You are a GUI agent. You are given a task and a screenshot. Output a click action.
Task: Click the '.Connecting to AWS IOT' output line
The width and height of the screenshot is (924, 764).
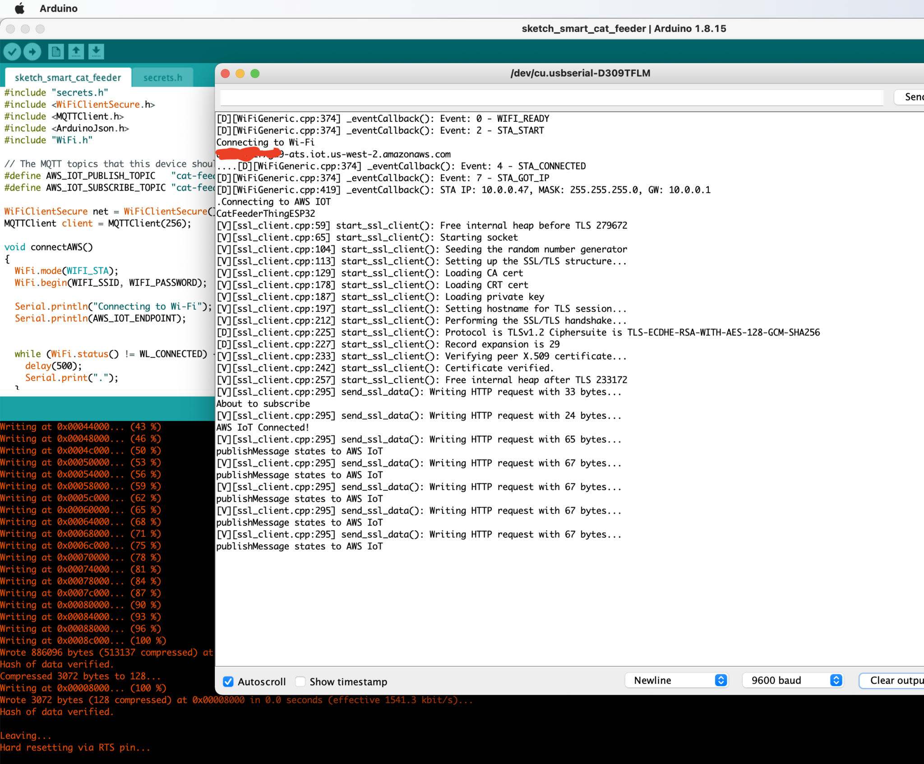pos(273,202)
